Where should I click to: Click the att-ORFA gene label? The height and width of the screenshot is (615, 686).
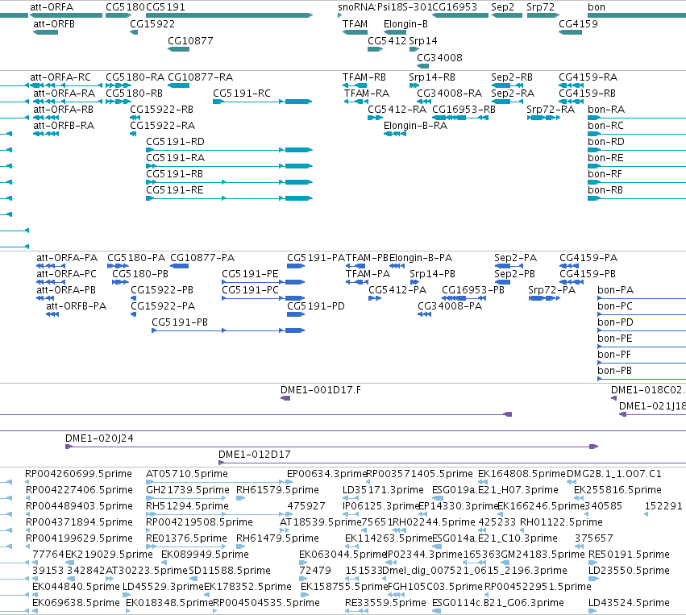(x=52, y=7)
